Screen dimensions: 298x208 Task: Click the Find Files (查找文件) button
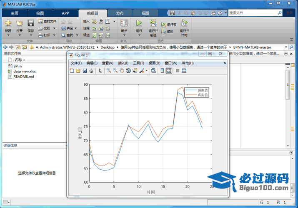point(47,21)
